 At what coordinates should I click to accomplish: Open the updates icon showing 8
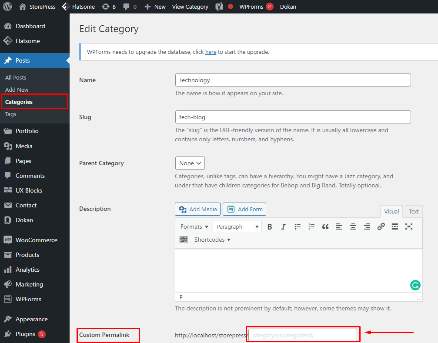pos(109,7)
